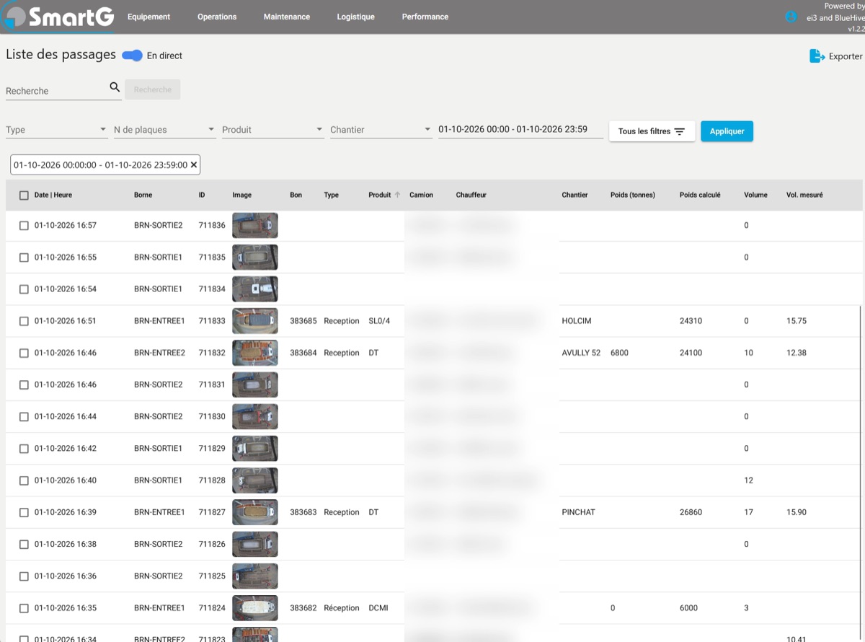
Task: Open the user account icon
Action: (791, 17)
